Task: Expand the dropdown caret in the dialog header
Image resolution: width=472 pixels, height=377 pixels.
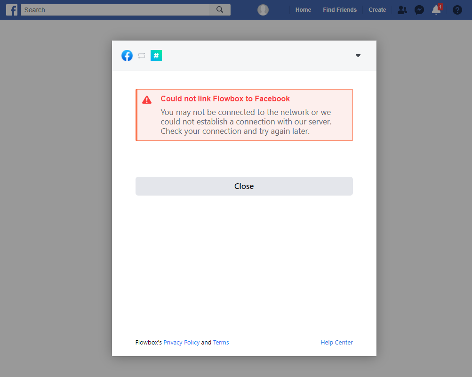Action: tap(358, 56)
